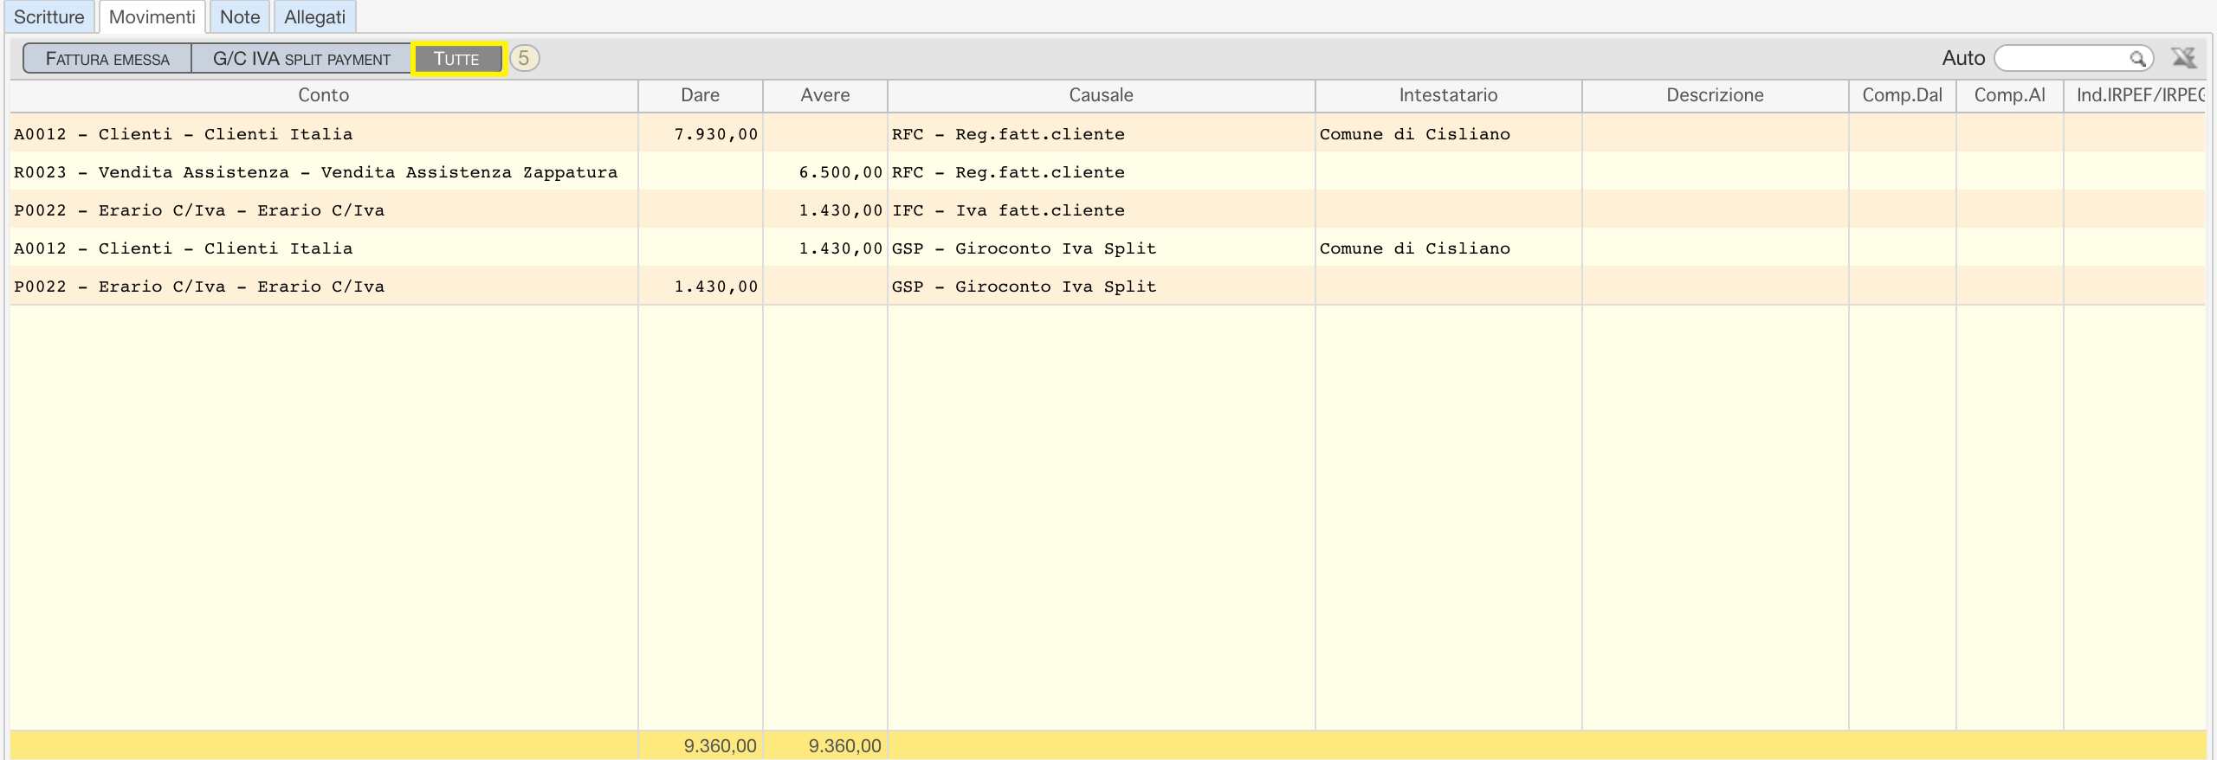The width and height of the screenshot is (2217, 760).
Task: Select the G/C IVA split payment filter
Action: 301,59
